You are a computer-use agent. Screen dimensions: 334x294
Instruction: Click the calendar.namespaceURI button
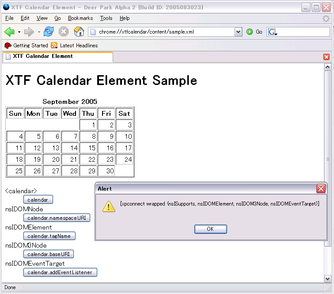57,218
